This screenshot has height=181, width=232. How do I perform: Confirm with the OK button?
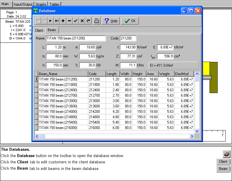(130, 21)
